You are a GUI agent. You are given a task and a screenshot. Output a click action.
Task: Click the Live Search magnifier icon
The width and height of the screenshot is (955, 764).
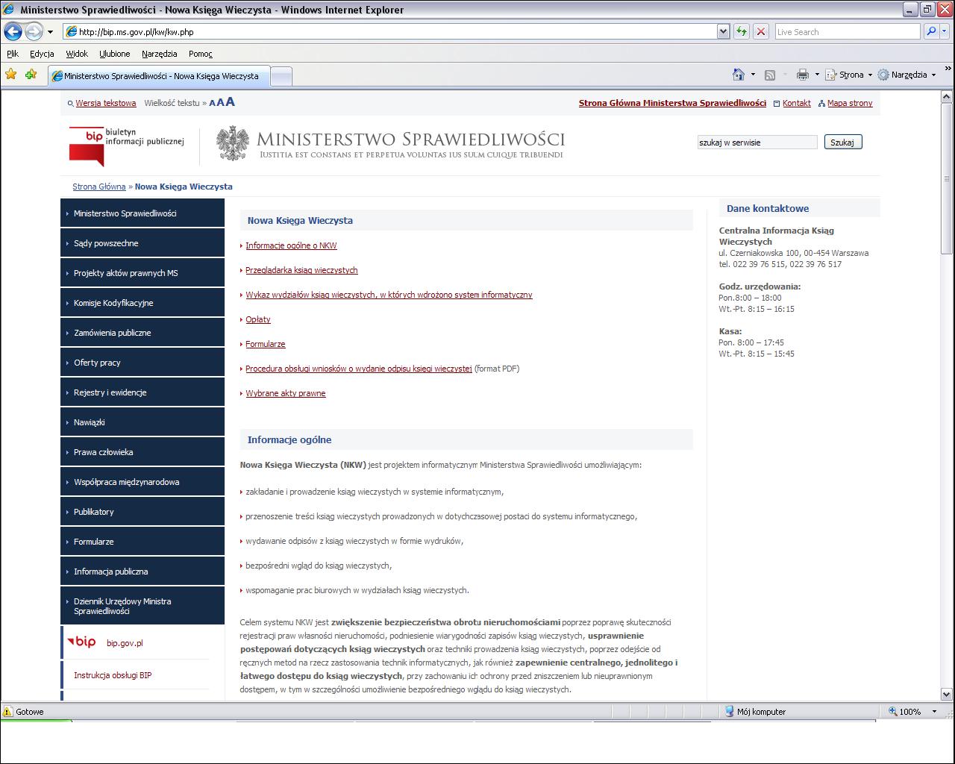point(930,31)
